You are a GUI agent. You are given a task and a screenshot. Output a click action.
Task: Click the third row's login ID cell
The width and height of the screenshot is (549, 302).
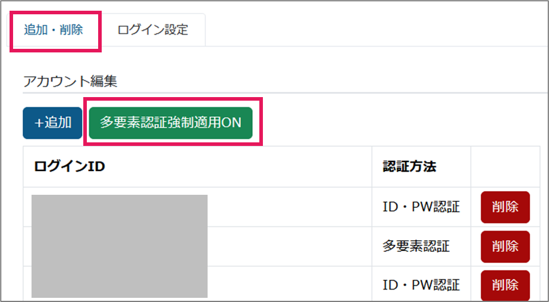pyautogui.click(x=119, y=285)
